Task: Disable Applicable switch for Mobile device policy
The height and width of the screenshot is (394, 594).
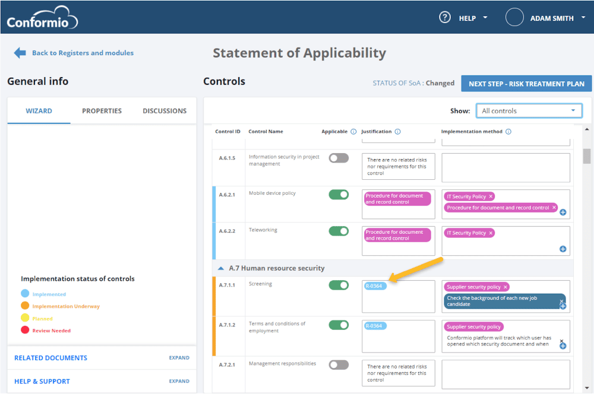Action: (x=339, y=195)
